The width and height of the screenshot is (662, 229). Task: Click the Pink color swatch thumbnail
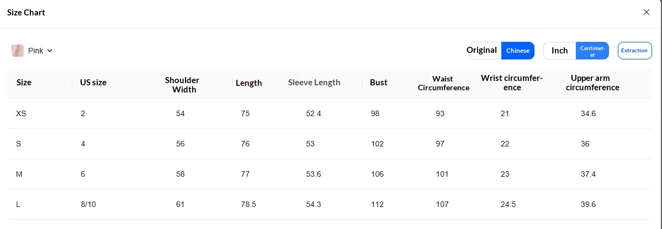(x=18, y=51)
